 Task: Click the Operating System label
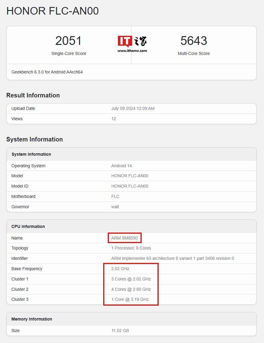coord(29,166)
